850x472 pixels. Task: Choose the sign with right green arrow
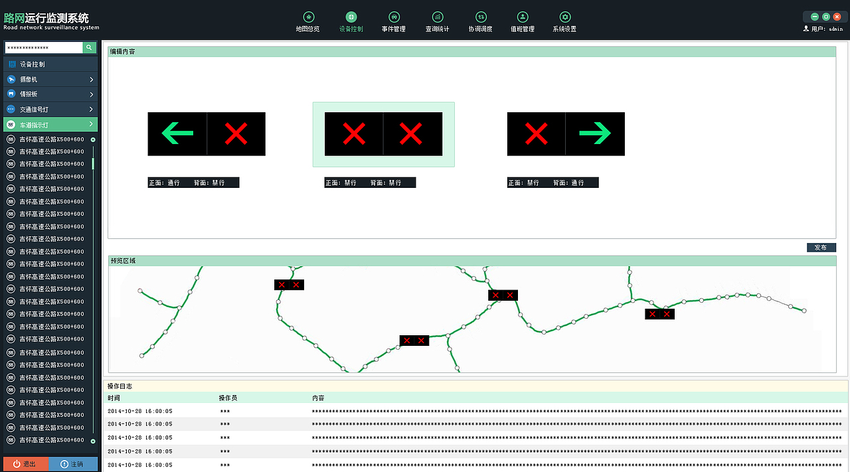566,134
